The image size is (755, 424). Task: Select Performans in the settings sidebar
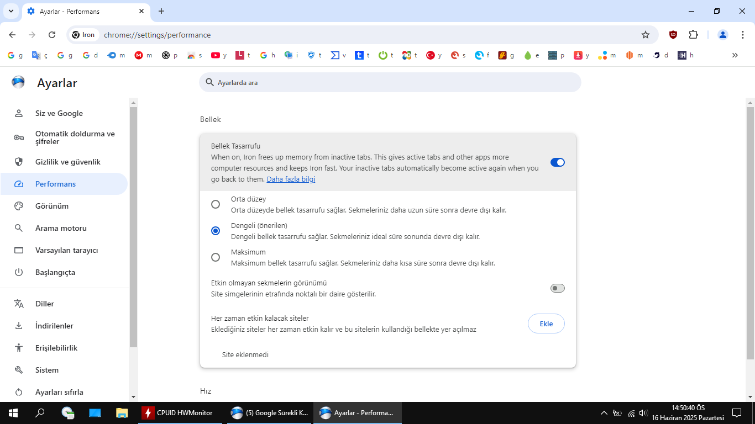coord(64,184)
